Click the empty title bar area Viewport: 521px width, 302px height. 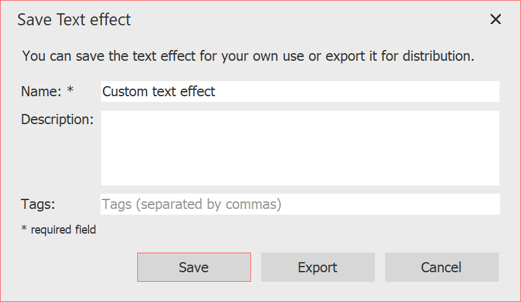pos(303,20)
